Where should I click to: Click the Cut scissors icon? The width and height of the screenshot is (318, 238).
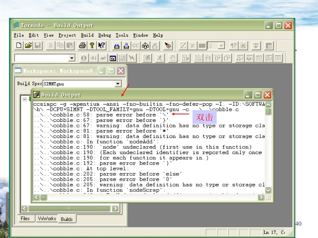pos(51,46)
